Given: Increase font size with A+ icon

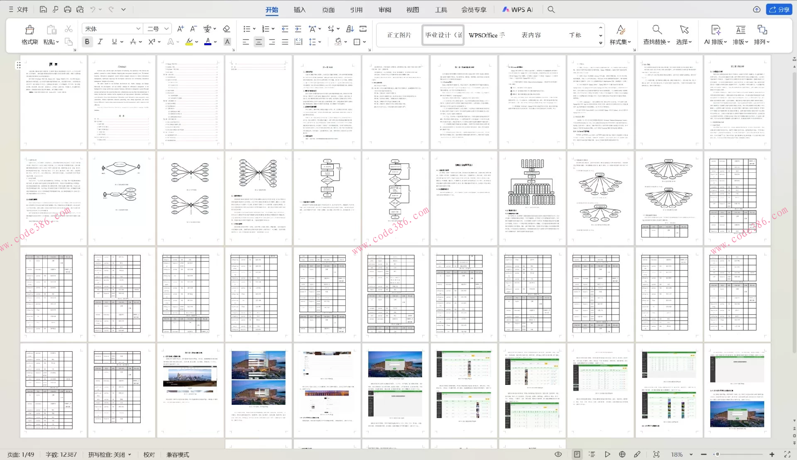Looking at the screenshot, I should click(180, 29).
